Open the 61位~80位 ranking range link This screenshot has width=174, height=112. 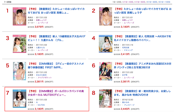pos(152,2)
